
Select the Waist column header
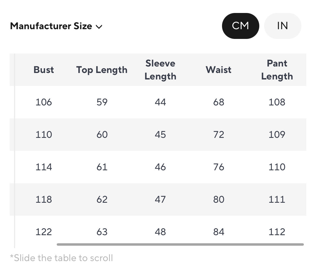point(218,70)
